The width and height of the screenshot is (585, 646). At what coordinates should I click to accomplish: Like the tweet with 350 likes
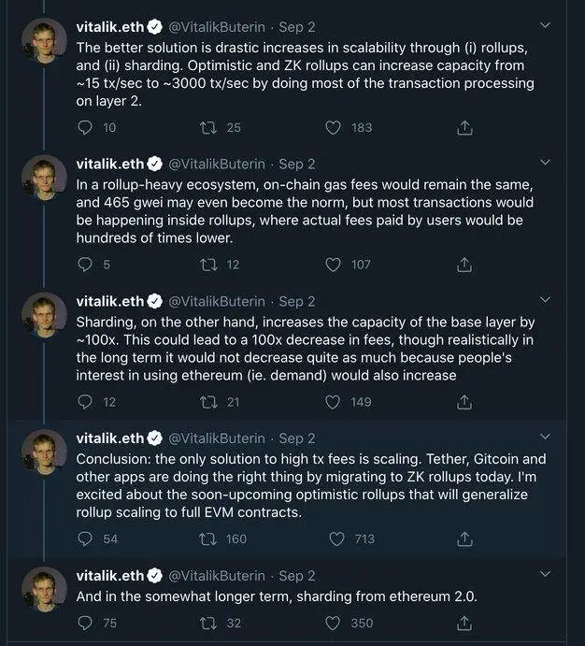coord(333,623)
